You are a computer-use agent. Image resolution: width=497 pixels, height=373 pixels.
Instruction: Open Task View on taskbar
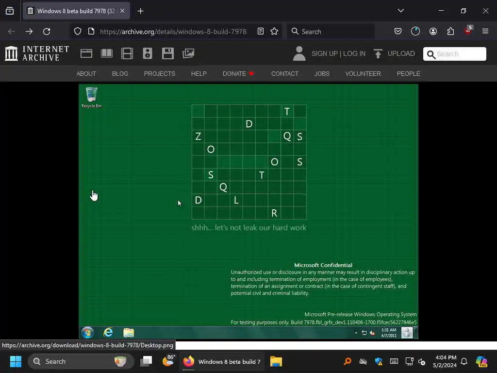pyautogui.click(x=146, y=361)
